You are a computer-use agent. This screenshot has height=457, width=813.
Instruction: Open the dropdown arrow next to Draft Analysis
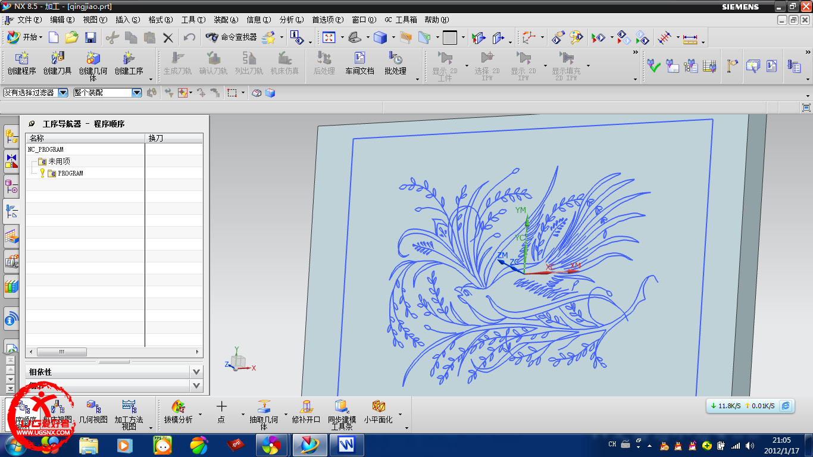point(200,414)
